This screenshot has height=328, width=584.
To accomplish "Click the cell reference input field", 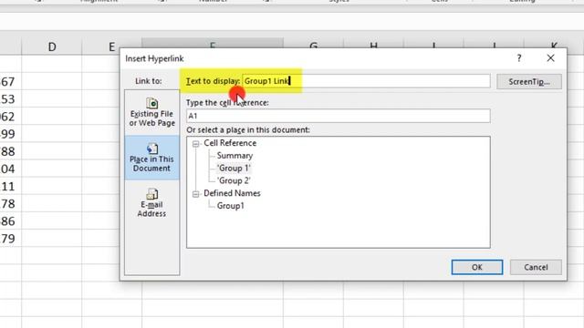I will (x=339, y=116).
